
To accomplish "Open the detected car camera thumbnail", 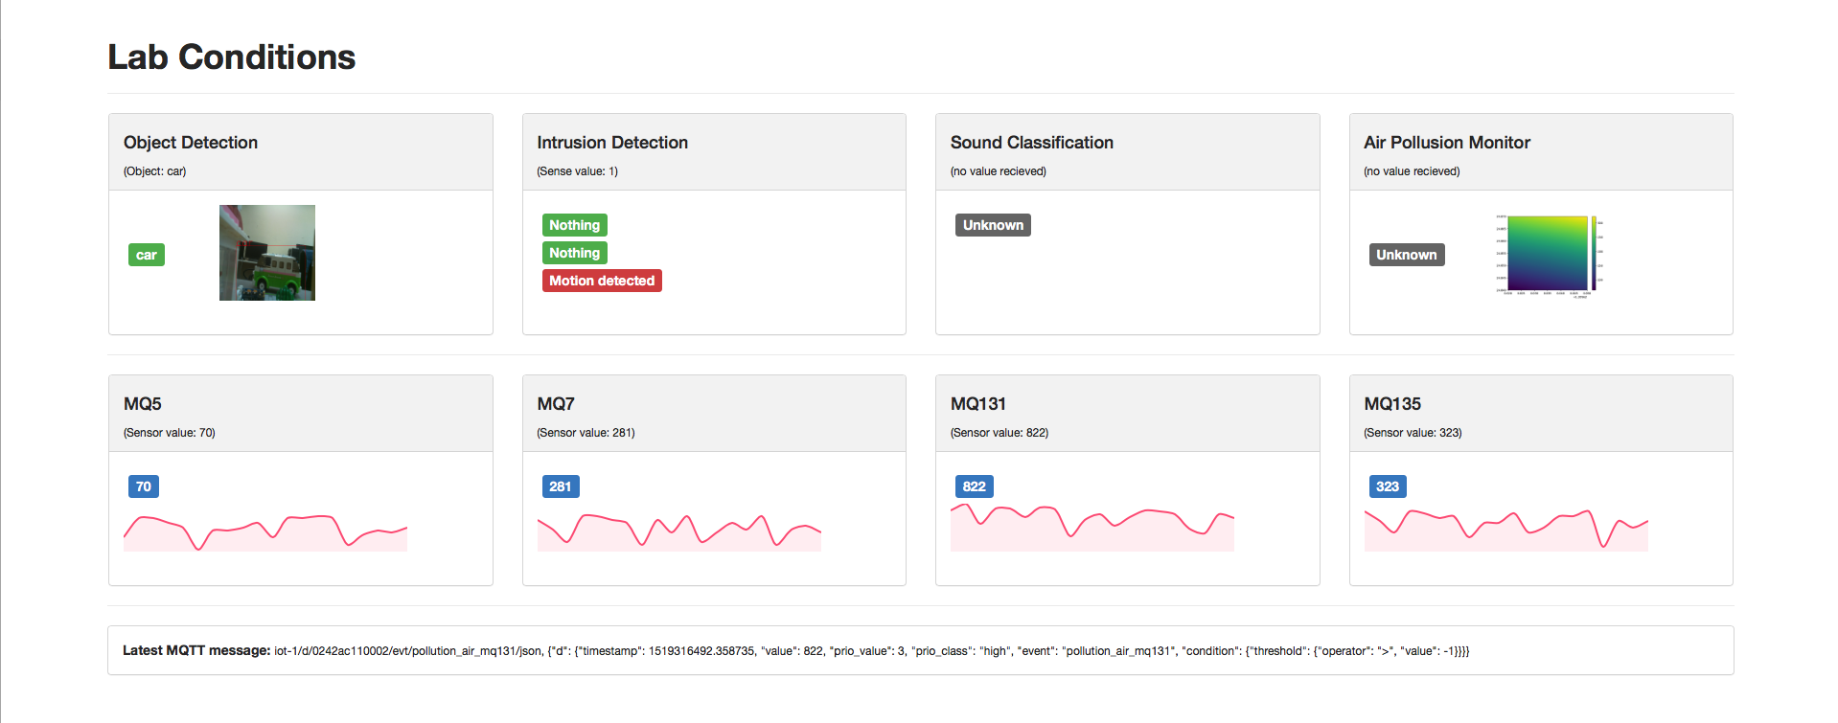I will point(267,253).
